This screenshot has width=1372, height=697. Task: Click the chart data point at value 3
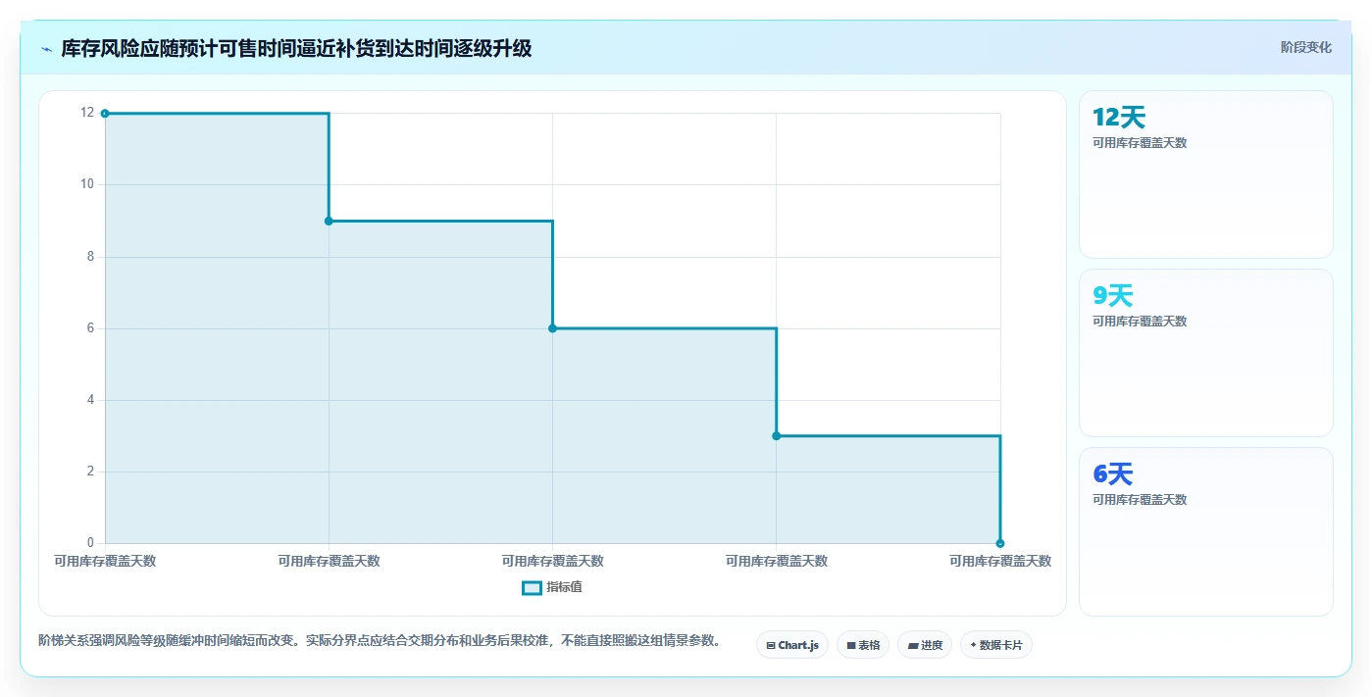point(777,435)
